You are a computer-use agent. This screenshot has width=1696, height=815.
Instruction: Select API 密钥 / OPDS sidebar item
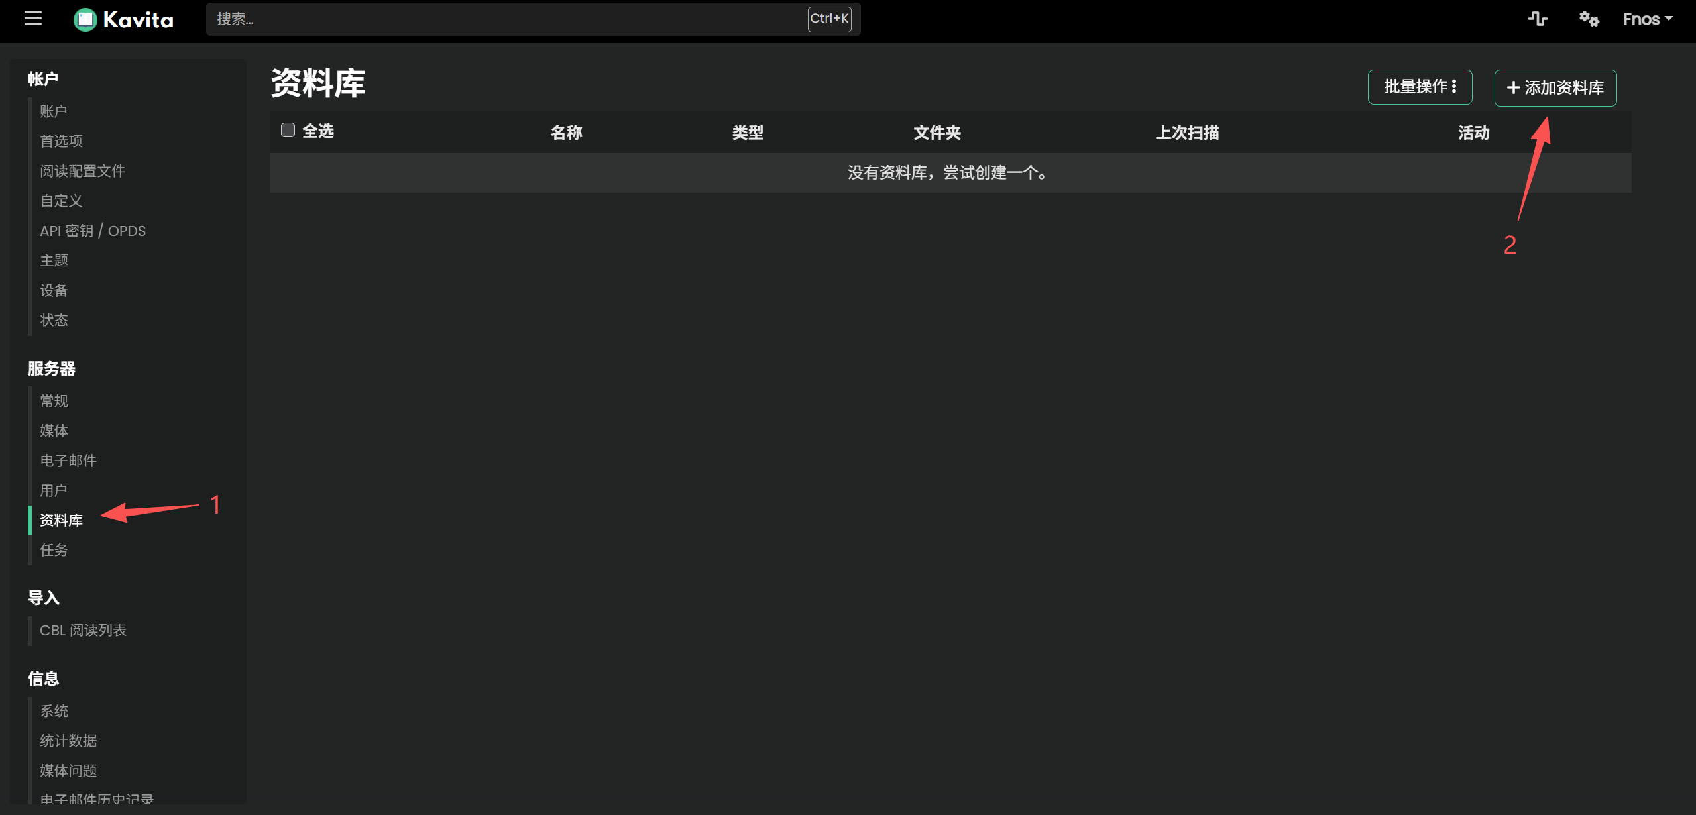[93, 231]
